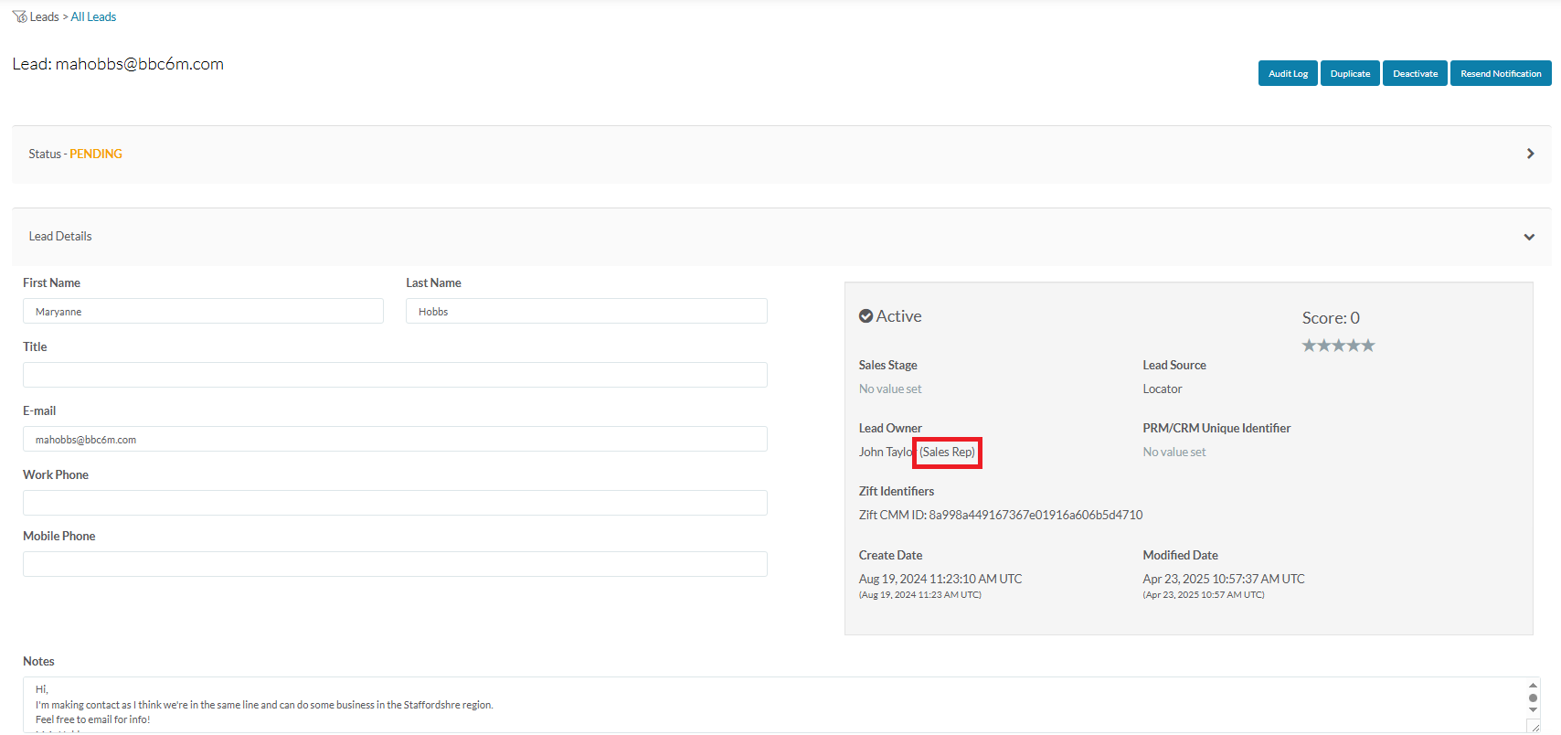Image resolution: width=1561 pixels, height=735 pixels.
Task: Click the Notes scrollbar up arrow
Action: click(1533, 685)
